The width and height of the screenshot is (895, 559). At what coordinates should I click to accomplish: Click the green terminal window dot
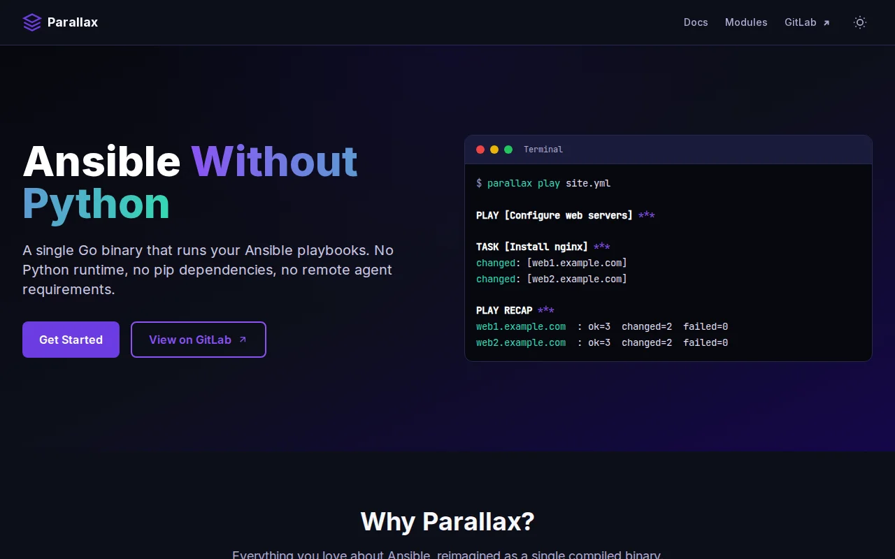(508, 150)
